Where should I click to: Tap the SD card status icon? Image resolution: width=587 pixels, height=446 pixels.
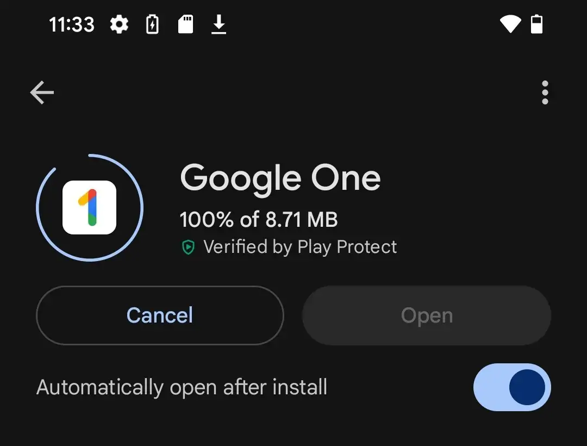coord(185,24)
